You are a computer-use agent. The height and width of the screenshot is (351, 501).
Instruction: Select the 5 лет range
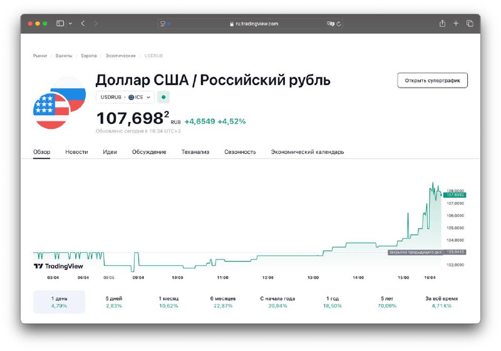tap(387, 302)
